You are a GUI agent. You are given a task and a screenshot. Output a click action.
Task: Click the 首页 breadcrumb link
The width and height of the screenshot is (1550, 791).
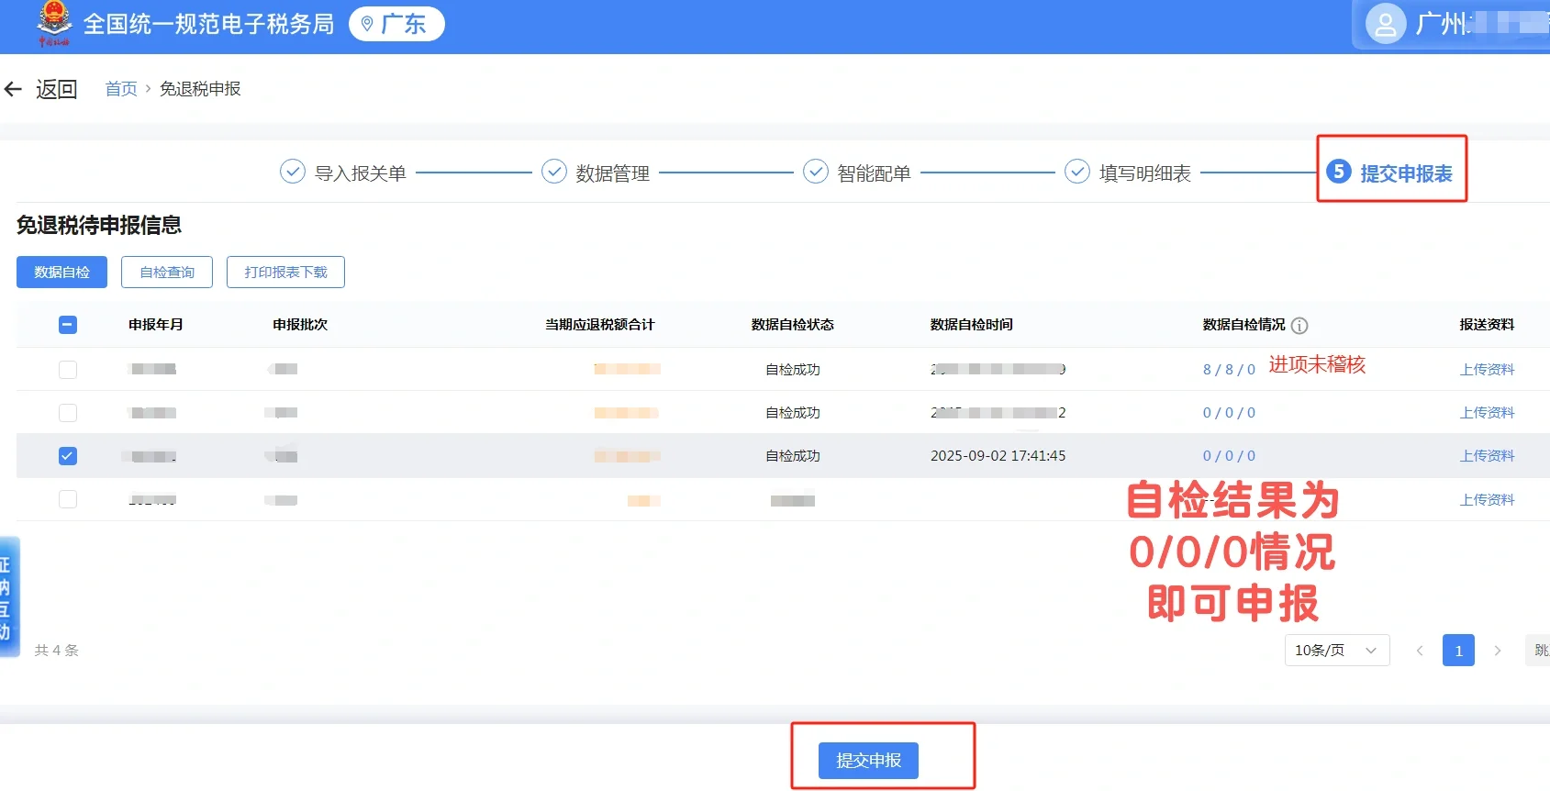point(121,89)
